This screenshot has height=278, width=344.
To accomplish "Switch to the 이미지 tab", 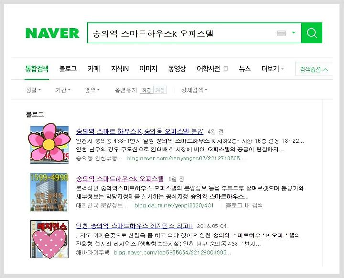I will pos(148,69).
